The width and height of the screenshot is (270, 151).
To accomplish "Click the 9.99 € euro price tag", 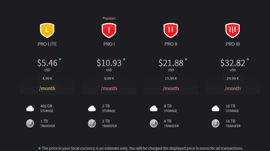I will point(109,78).
